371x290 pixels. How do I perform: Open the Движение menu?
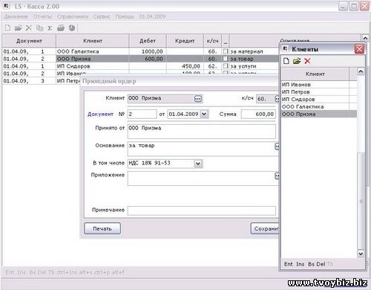[x=16, y=16]
